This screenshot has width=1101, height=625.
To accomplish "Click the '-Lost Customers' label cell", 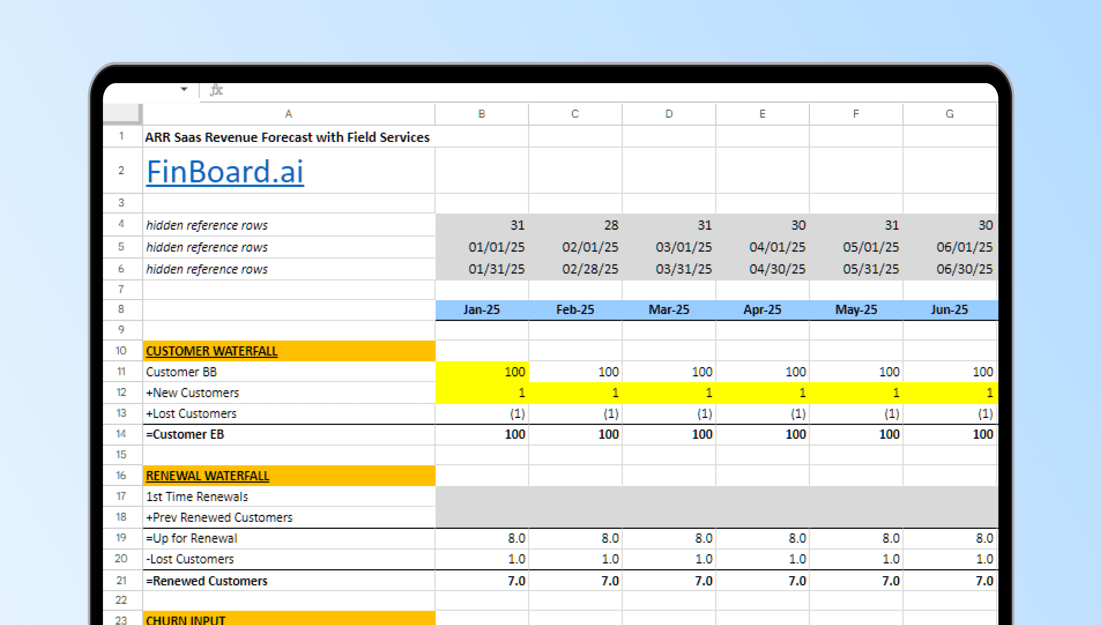I will (288, 559).
